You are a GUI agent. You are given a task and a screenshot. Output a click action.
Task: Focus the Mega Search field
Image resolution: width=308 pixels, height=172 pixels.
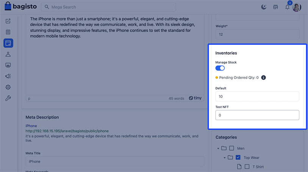[108, 7]
